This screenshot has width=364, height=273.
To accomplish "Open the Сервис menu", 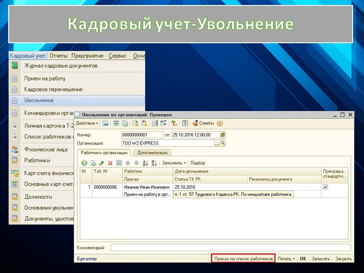I will (x=117, y=56).
